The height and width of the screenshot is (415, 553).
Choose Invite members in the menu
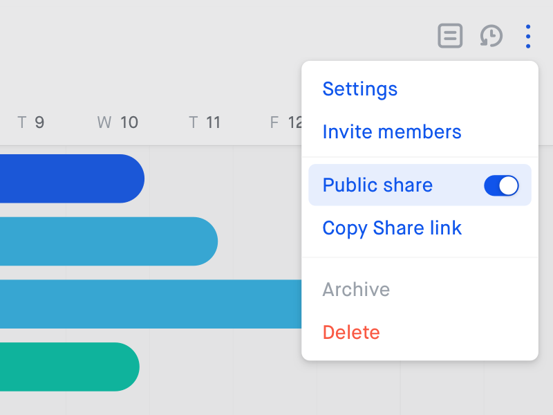click(391, 132)
